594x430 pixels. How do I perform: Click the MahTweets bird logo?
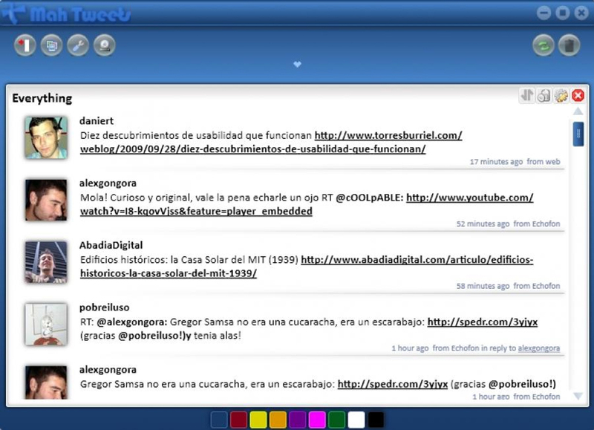[13, 13]
